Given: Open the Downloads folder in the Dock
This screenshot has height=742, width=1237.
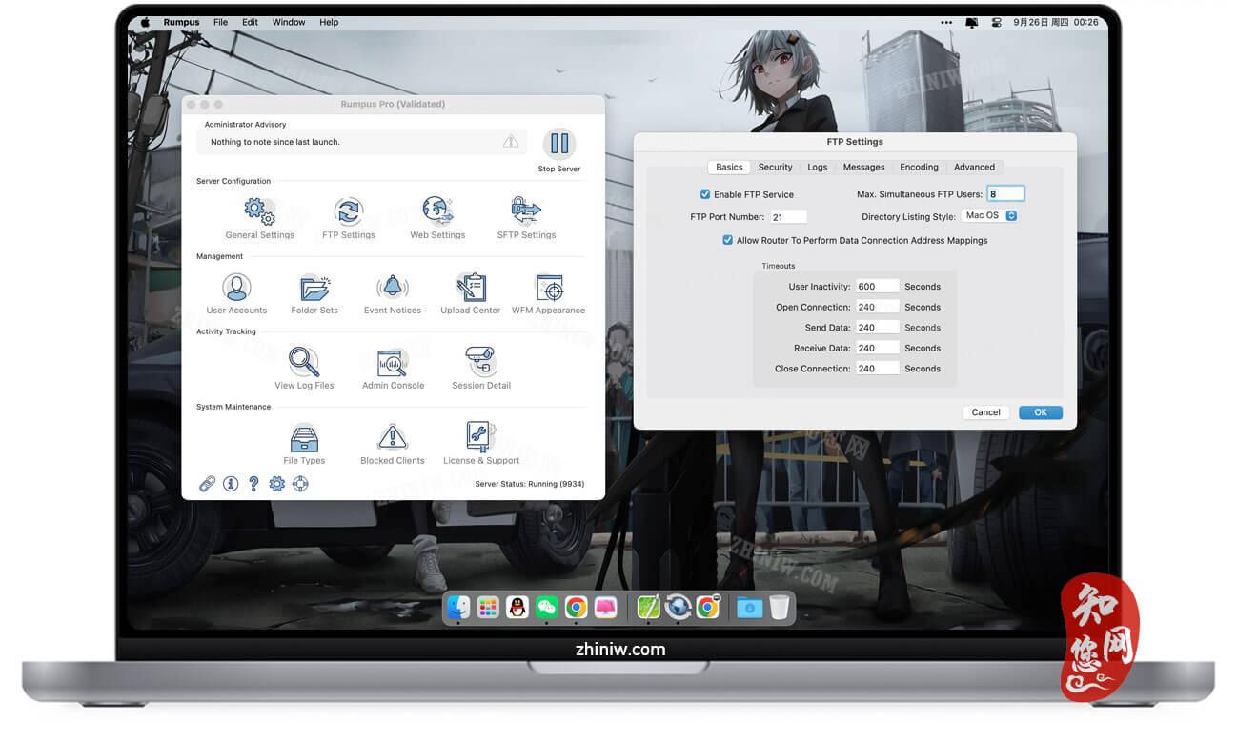Looking at the screenshot, I should 750,607.
